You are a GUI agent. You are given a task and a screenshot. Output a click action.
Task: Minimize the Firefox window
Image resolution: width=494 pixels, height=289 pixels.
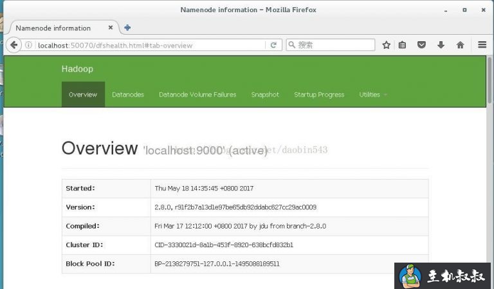click(x=446, y=10)
